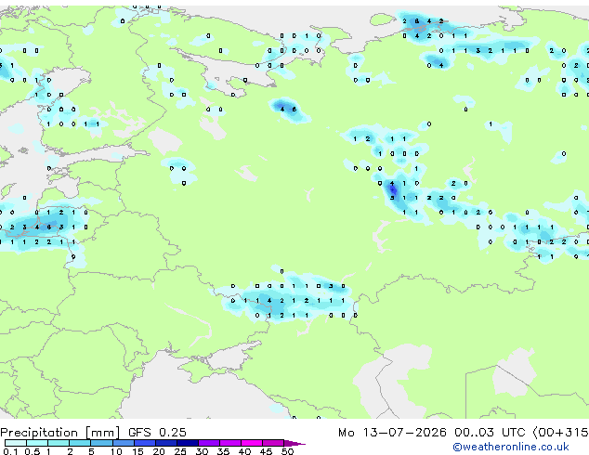Click the 'GFS 0.25' model label

click(x=157, y=433)
